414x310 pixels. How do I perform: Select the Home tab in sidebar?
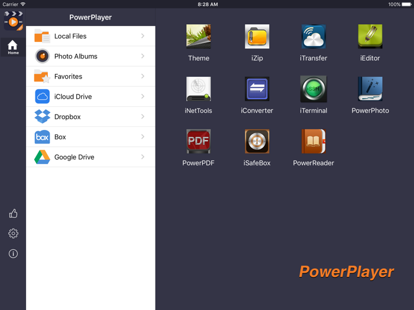tap(13, 47)
